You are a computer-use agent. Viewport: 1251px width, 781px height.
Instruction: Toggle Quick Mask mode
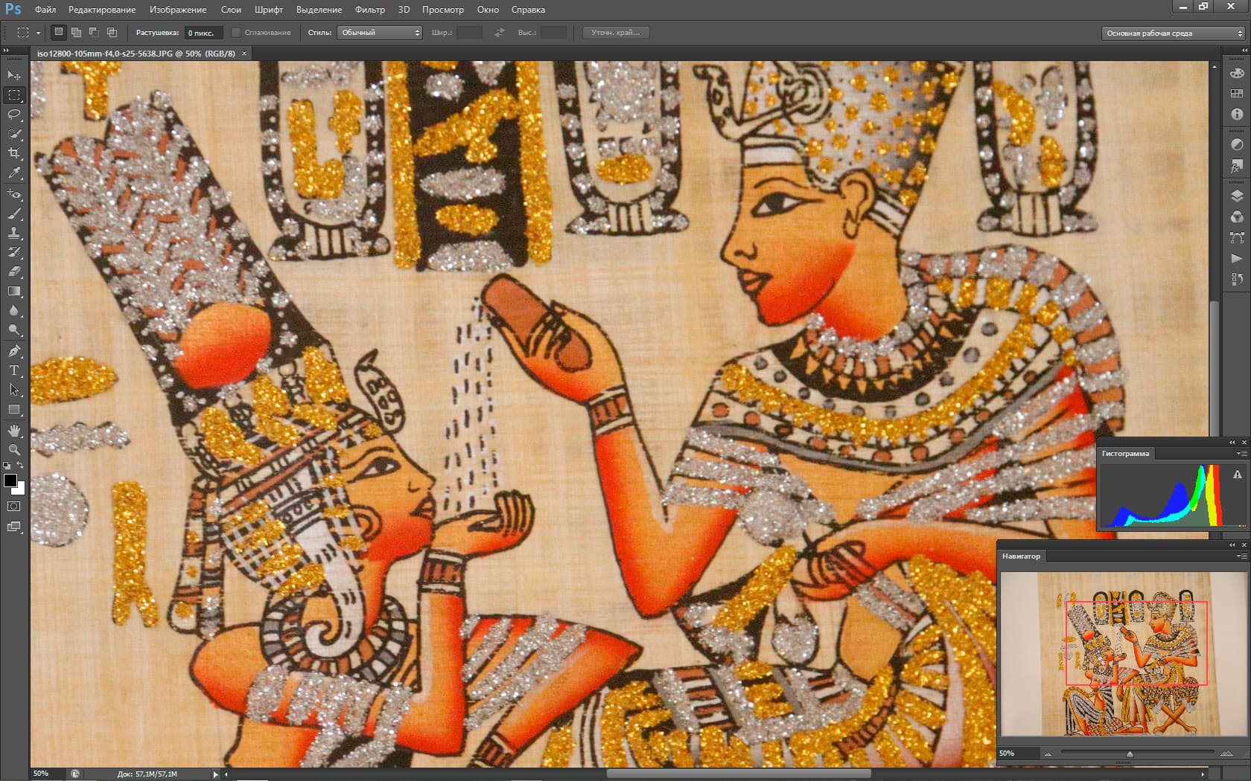click(14, 507)
